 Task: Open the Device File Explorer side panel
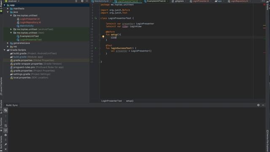pyautogui.click(x=267, y=141)
